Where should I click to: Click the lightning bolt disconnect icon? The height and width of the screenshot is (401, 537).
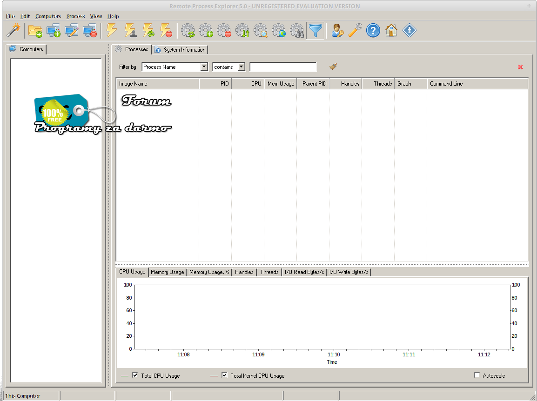pyautogui.click(x=167, y=31)
